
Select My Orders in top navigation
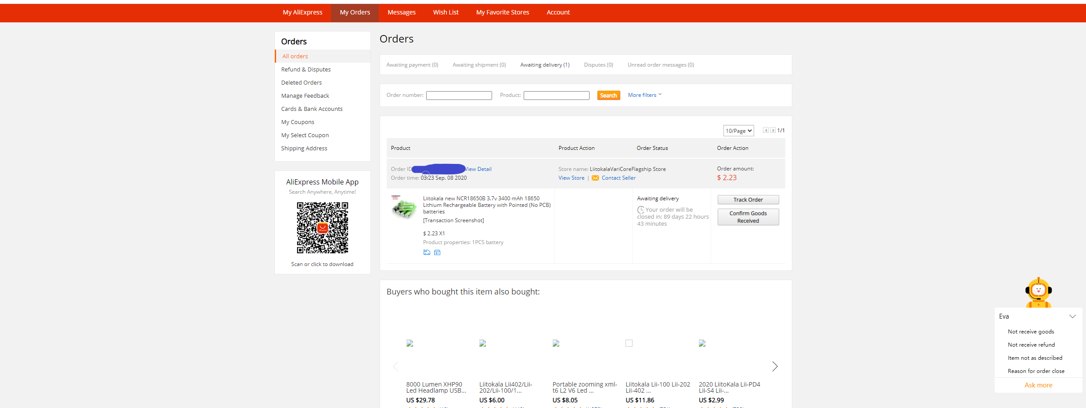tap(355, 12)
